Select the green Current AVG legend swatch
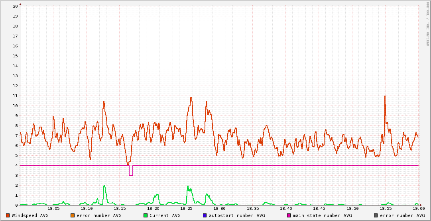The height and width of the screenshot is (221, 431). tap(145, 215)
